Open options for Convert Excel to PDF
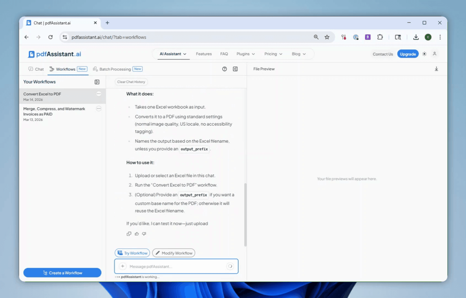The image size is (466, 298). tap(99, 94)
